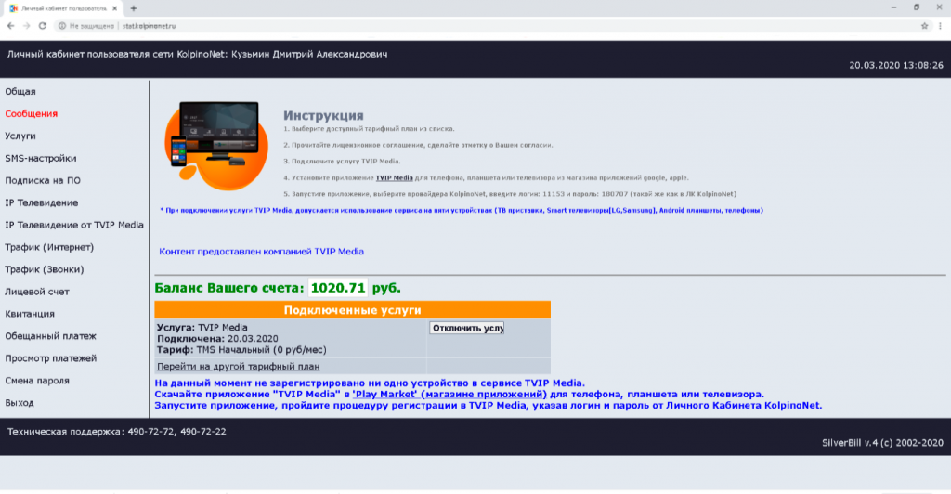Open the 'Сообщения' menu item
Viewport: 951px width, 494px height.
(x=32, y=113)
